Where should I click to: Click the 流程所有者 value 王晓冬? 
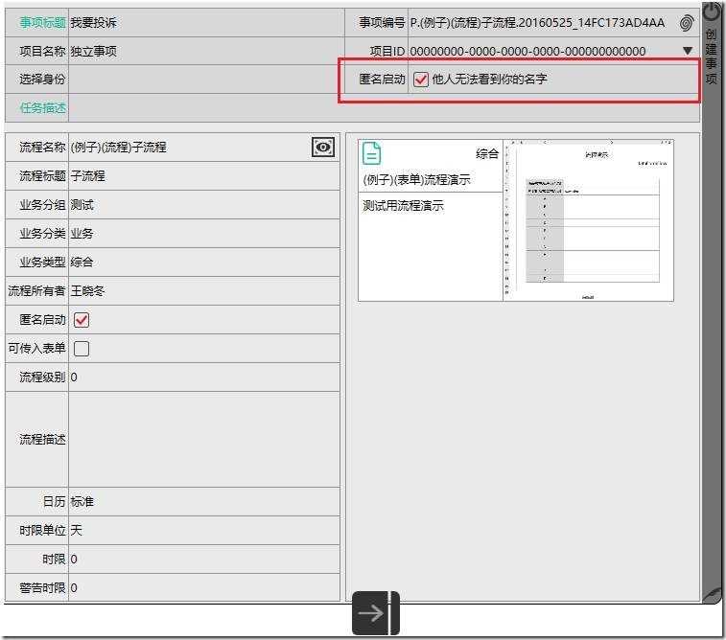pyautogui.click(x=88, y=291)
